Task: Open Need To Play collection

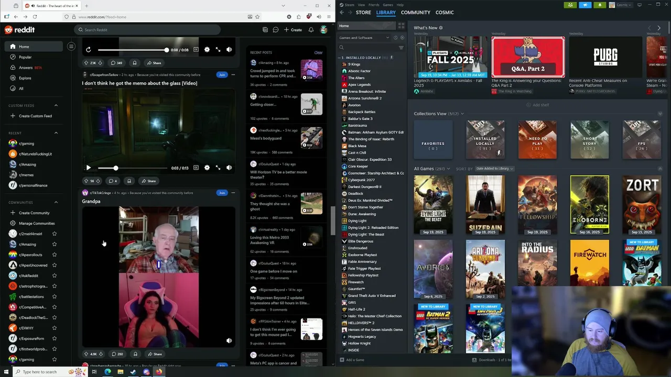Action: [x=537, y=140]
